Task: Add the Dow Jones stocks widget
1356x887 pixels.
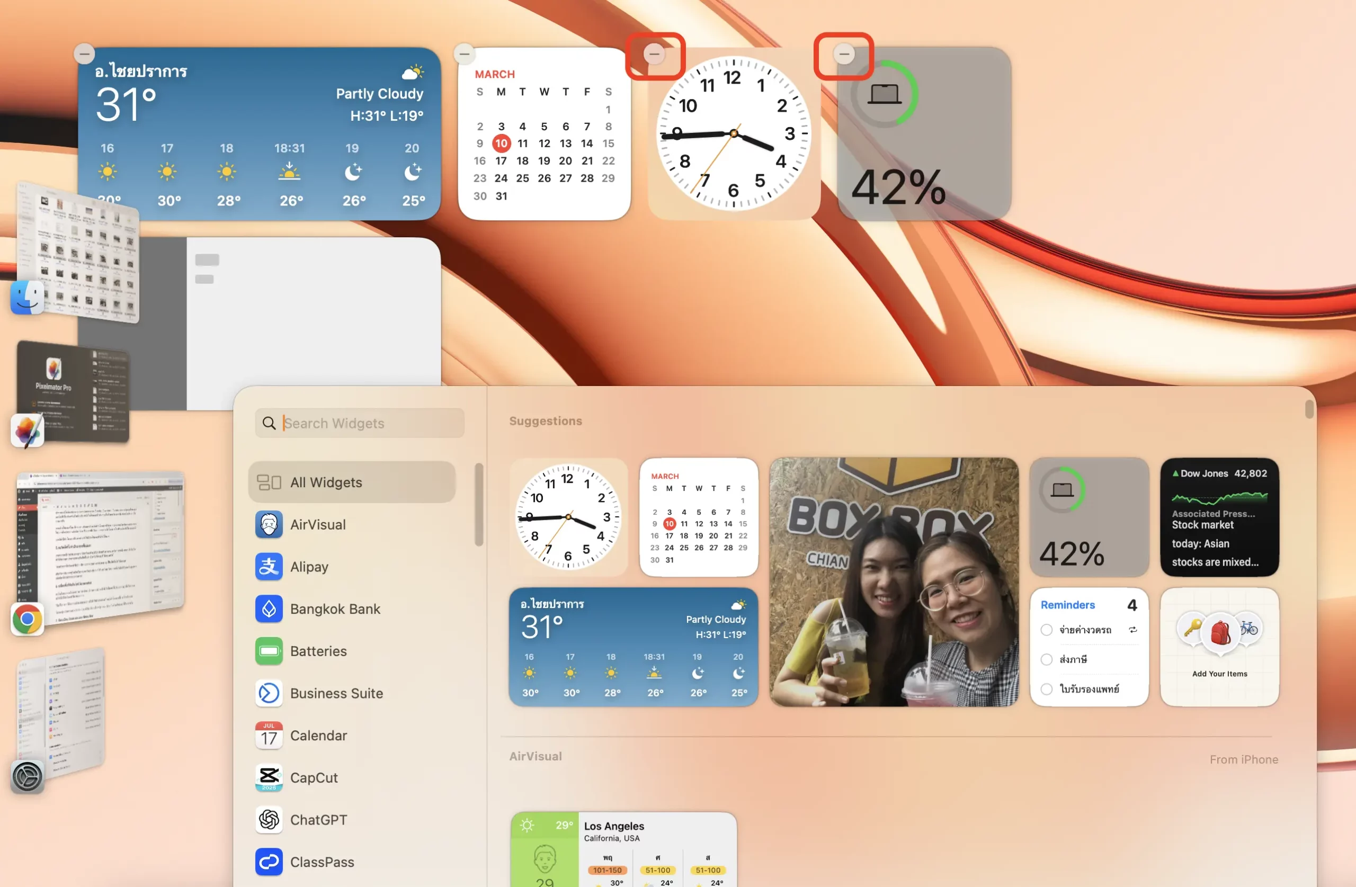Action: (1219, 517)
